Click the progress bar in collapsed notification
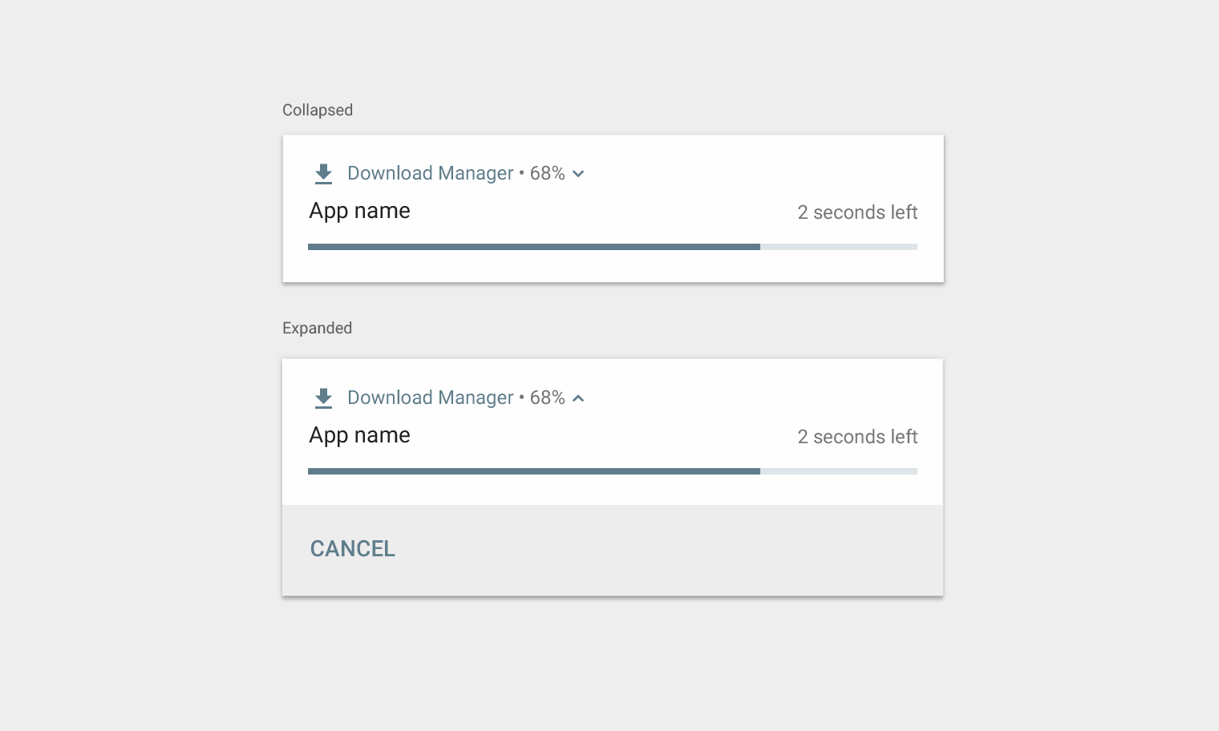Viewport: 1219px width, 731px height. pos(613,247)
